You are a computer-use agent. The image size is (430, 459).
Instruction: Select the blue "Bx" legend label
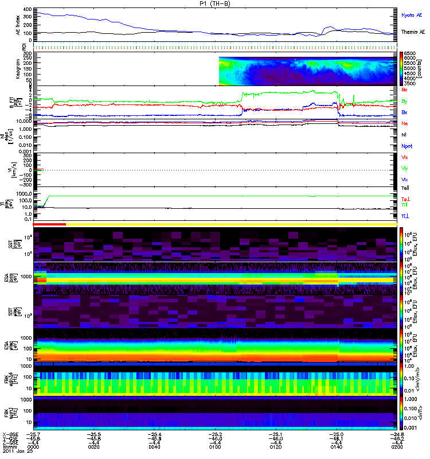click(404, 112)
